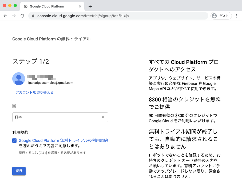Screen dimensions: 242x189
Task: Click the ステップ 1/2 heading
Action: tap(31, 61)
